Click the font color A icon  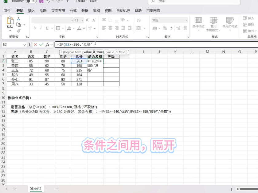(79, 28)
